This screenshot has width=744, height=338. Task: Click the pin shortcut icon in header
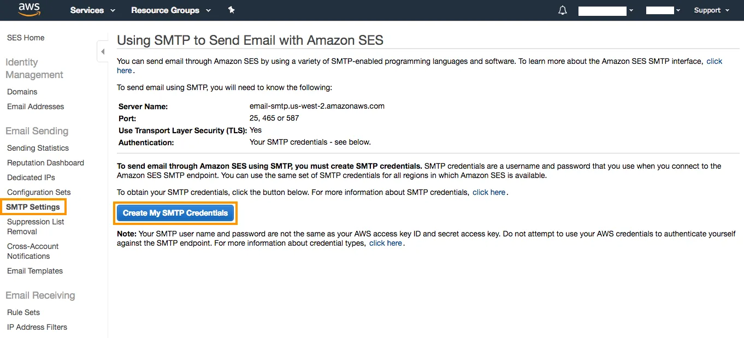click(232, 10)
